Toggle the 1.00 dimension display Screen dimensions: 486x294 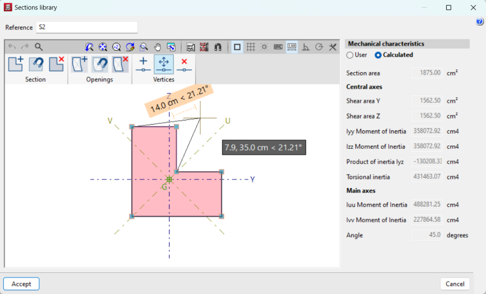[291, 47]
